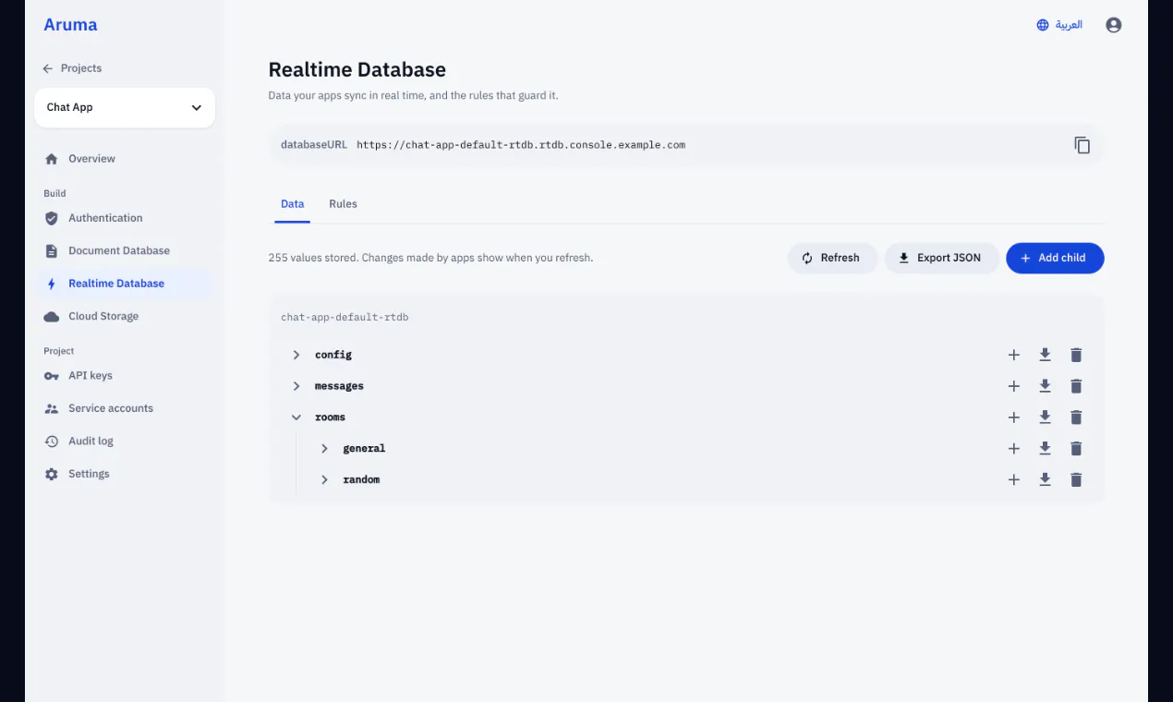Switch to the Rules tab
Viewport: 1173px width, 702px height.
coord(343,204)
